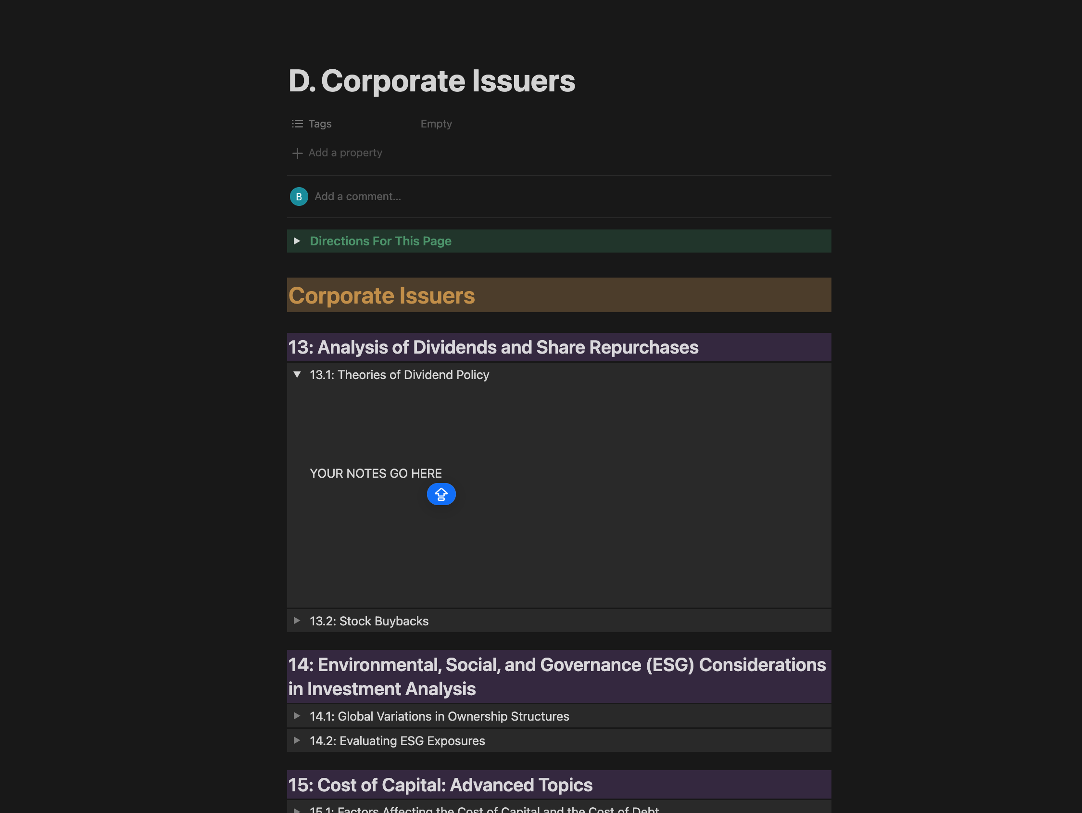
Task: Expand 14.1 Global Variations in Ownership Structures
Action: tap(297, 716)
